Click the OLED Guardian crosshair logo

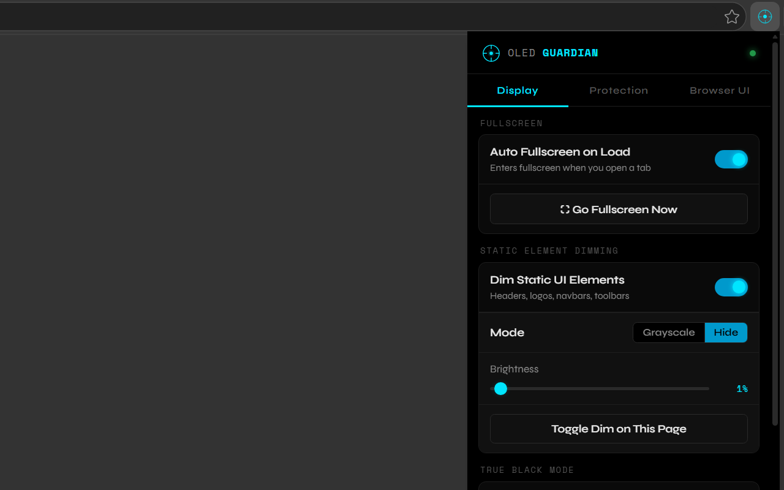coord(491,53)
